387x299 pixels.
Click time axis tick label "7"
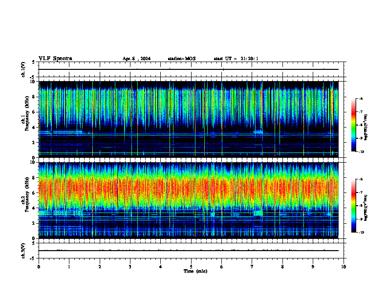(252, 267)
